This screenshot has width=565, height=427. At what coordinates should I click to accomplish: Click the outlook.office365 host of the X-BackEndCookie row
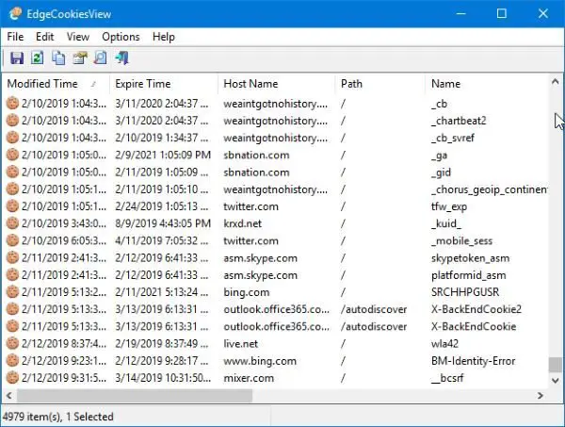click(276, 326)
